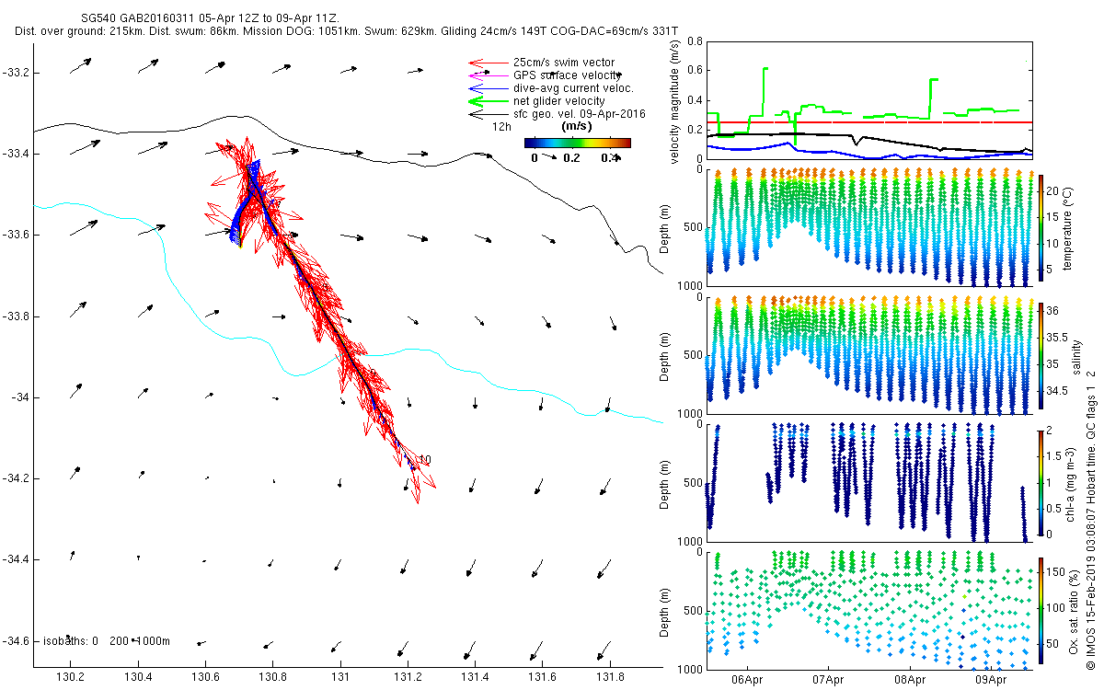Viewport: 1104px width, 690px height.
Task: Click the '06Apr' date tick
Action: tap(746, 680)
